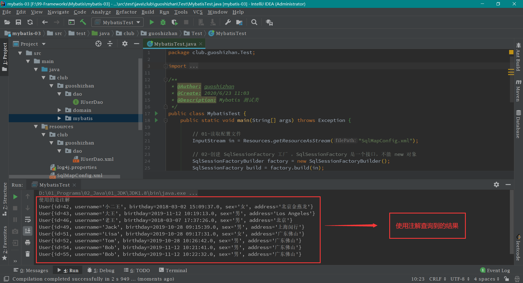The image size is (523, 283).
Task: Open settings with the wrench icon
Action: pyautogui.click(x=228, y=22)
